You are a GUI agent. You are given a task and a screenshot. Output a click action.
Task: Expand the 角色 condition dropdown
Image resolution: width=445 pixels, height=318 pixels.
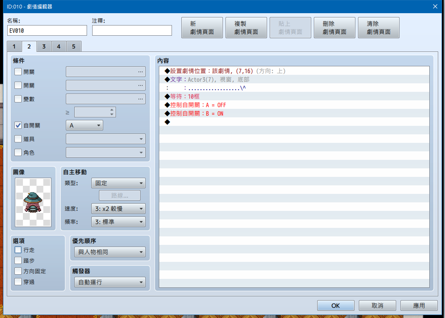pyautogui.click(x=106, y=153)
